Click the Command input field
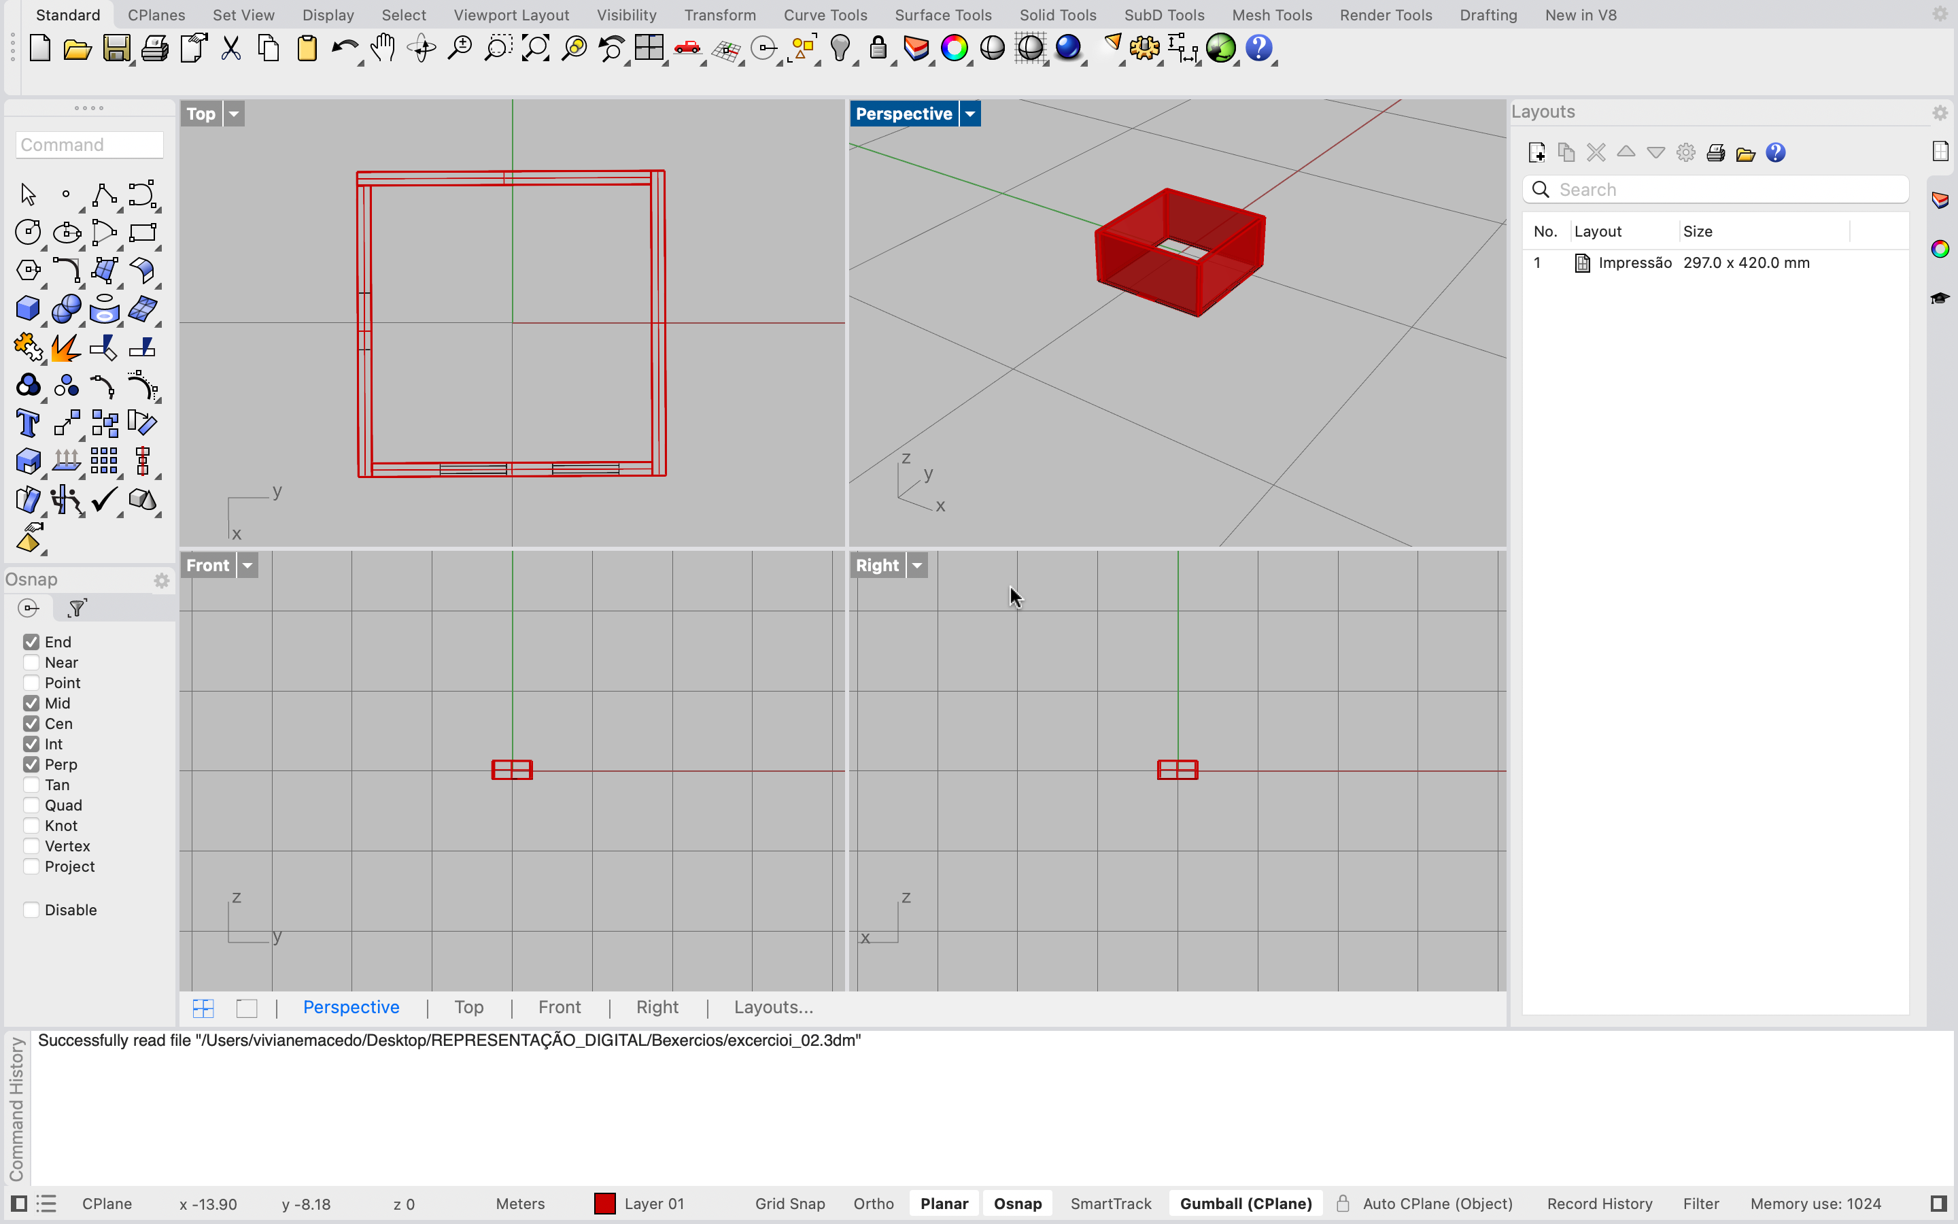 point(89,145)
